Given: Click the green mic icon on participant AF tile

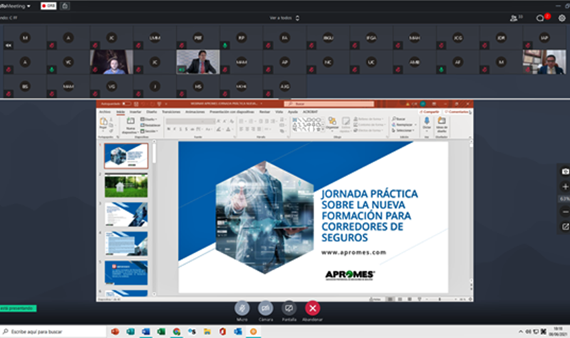Looking at the screenshot, I should [441, 69].
